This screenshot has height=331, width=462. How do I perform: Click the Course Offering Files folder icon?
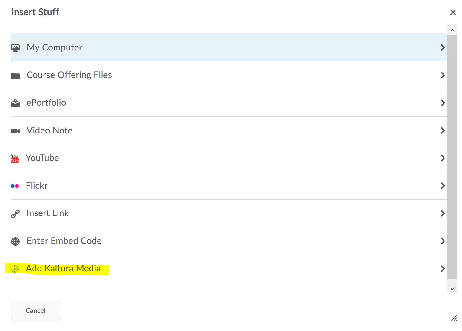[15, 76]
